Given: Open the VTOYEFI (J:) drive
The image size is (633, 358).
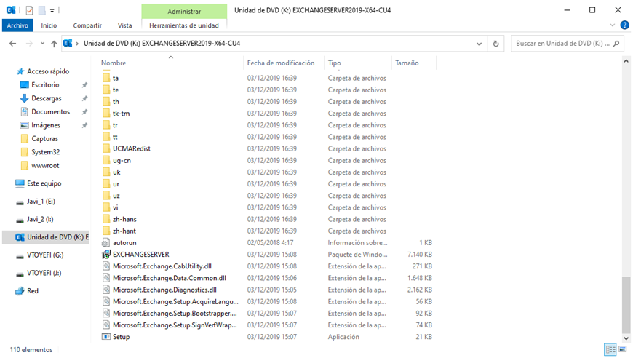Looking at the screenshot, I should pos(44,273).
